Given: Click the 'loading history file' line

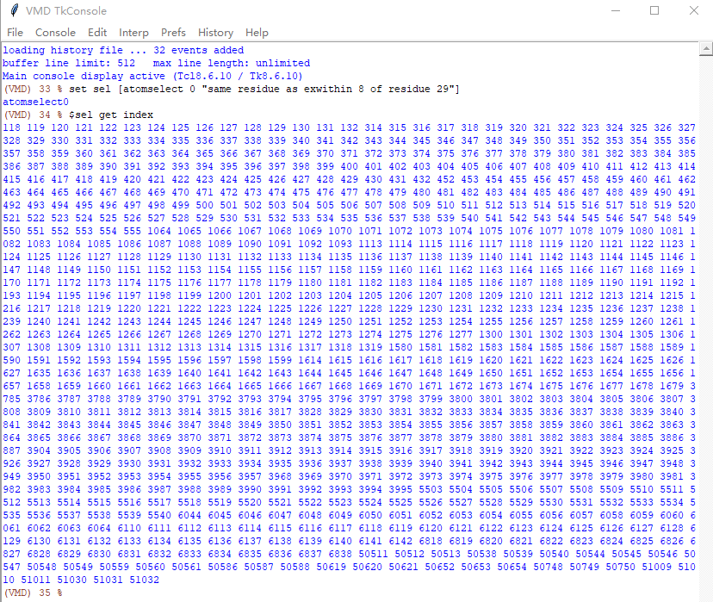Looking at the screenshot, I should coord(123,50).
